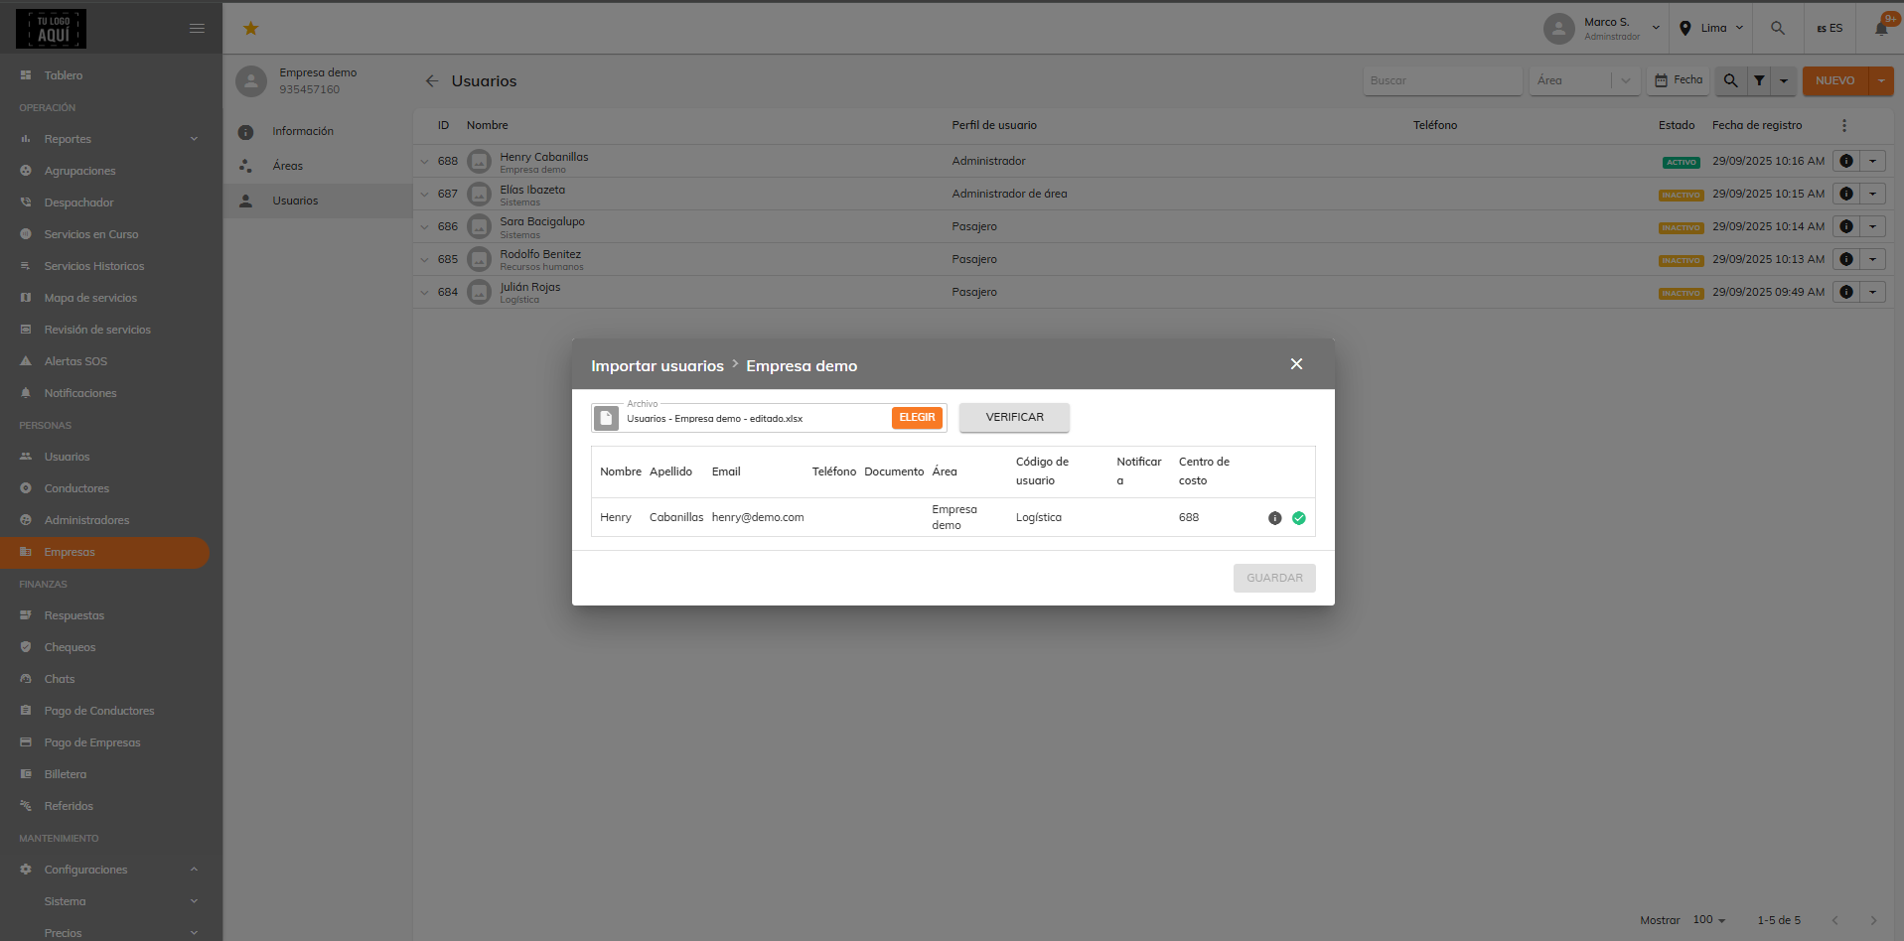Screen dimensions: 1904x941
Task: Open Billetera in sidebar
Action: click(66, 774)
